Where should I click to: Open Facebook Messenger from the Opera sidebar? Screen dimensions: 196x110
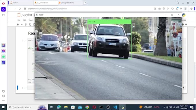click(x=3, y=51)
